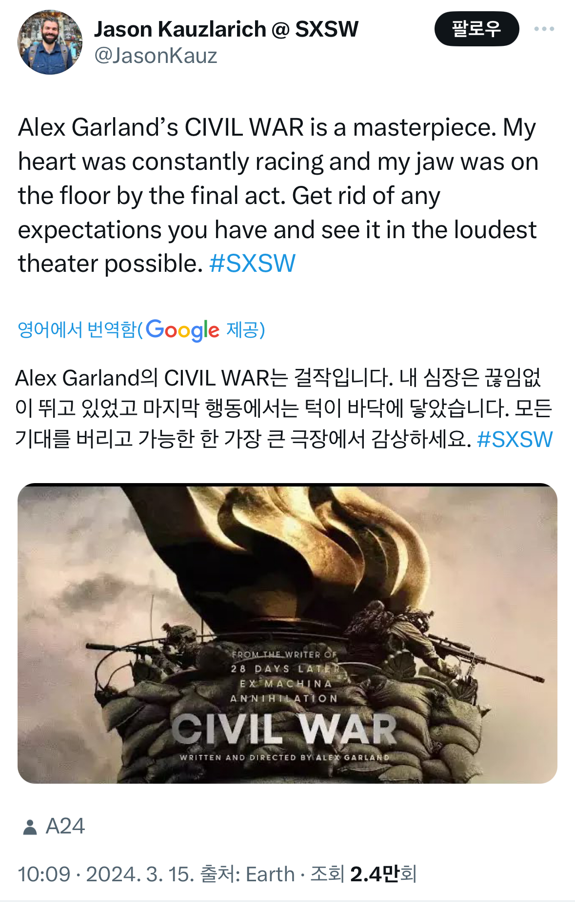Open the Jason Kauzlarich @ SXSW display name
The width and height of the screenshot is (575, 913).
coord(226,29)
